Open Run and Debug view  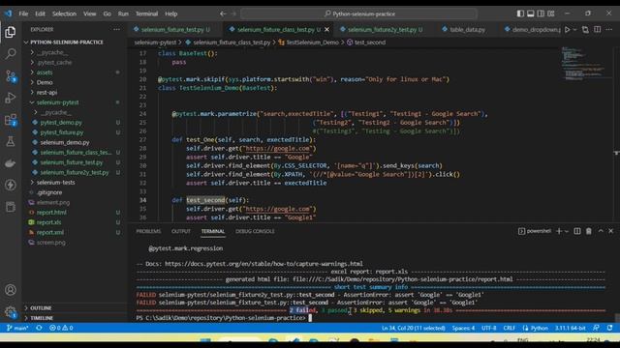coord(11,98)
